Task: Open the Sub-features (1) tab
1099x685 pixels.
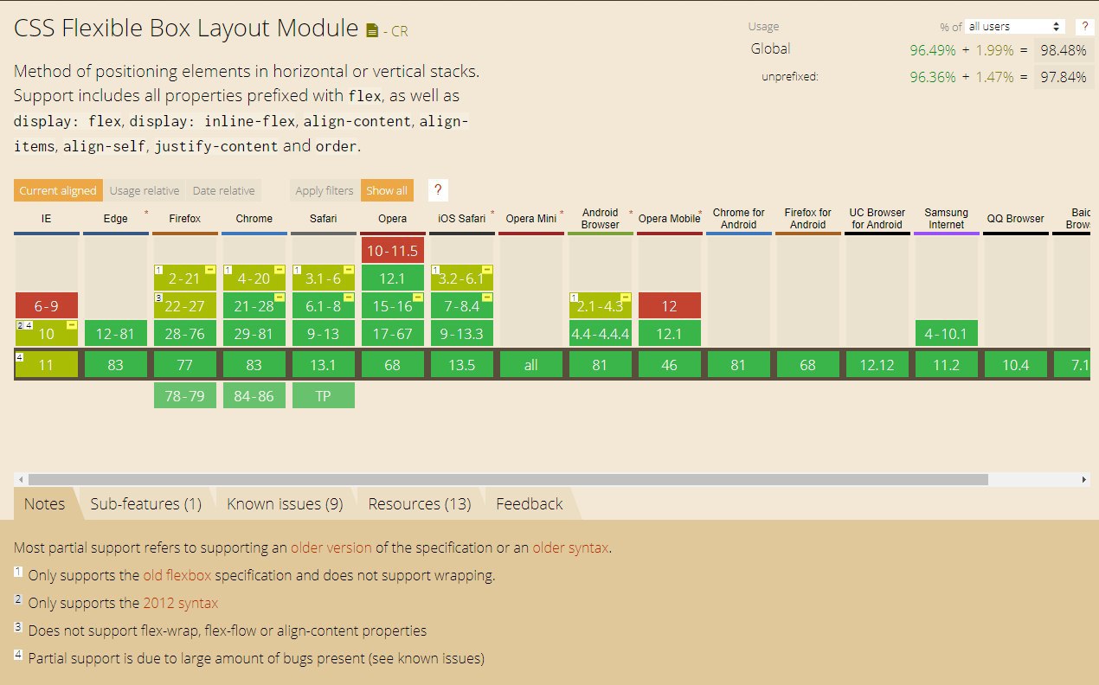Action: point(146,504)
